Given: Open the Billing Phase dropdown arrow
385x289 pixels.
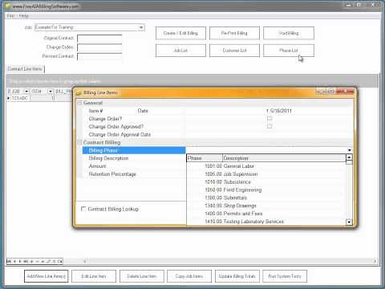Looking at the screenshot, I should pyautogui.click(x=350, y=150).
